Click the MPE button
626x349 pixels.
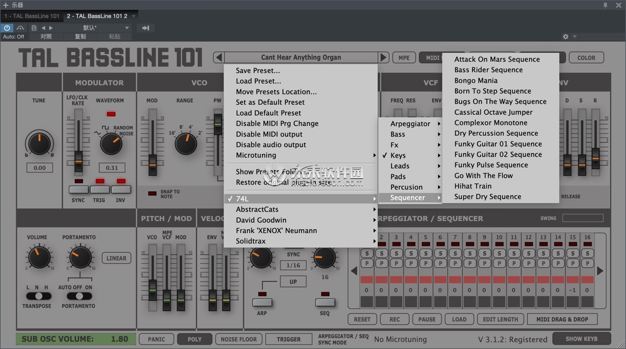click(x=404, y=58)
